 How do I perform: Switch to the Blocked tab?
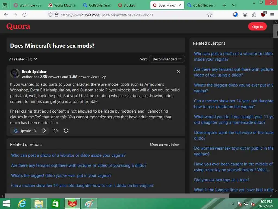(132, 5)
